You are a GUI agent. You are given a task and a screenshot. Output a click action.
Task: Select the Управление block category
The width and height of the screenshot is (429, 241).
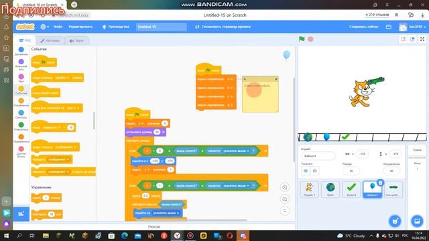(21, 102)
